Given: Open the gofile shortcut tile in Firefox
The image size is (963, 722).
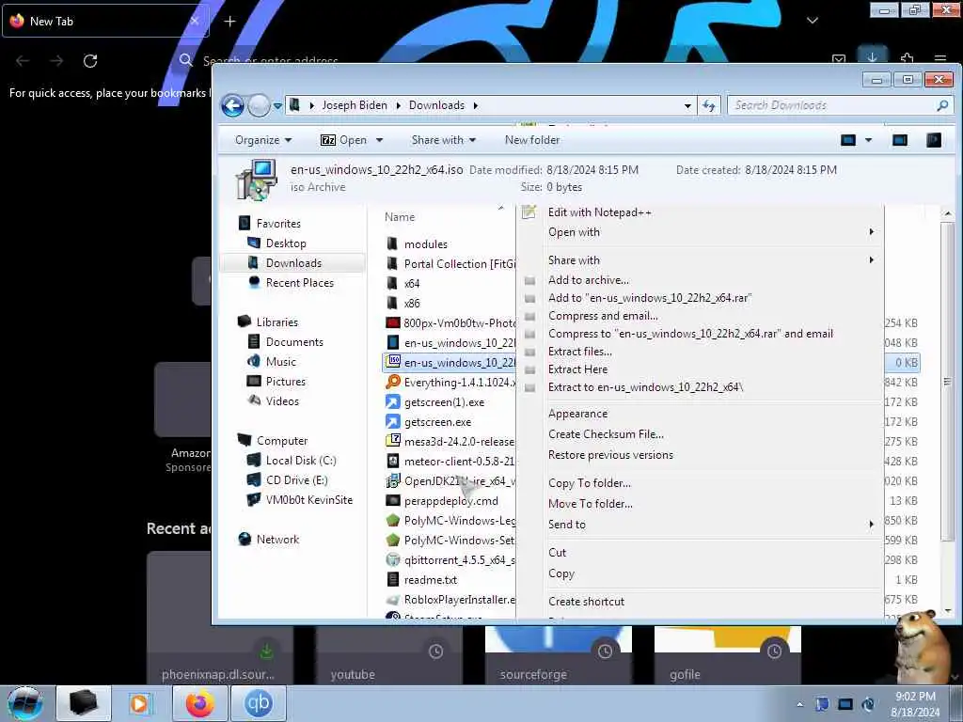Looking at the screenshot, I should click(728, 654).
